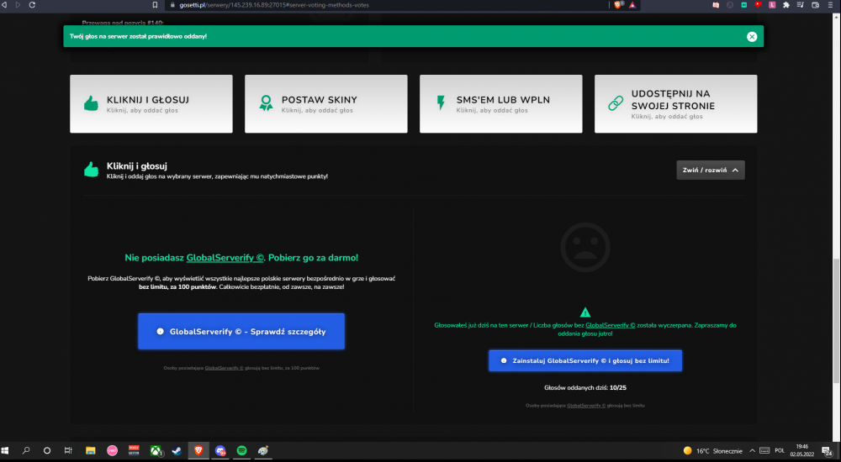Image resolution: width=841 pixels, height=462 pixels.
Task: Click the warning triangle icon above limit message
Action: [585, 312]
